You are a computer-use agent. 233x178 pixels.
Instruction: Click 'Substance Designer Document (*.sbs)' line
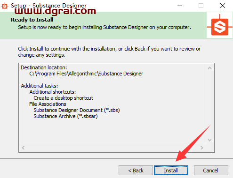click(x=77, y=110)
